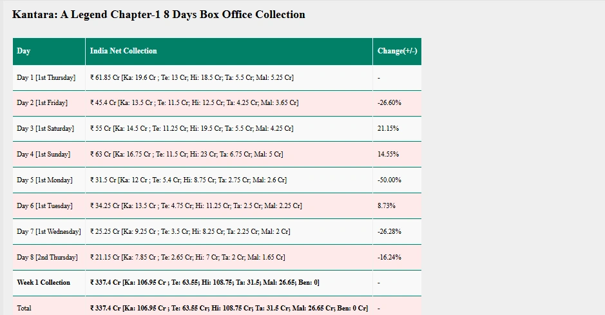605x315 pixels.
Task: Click the ₹ 61.85 Cr collection cell
Action: click(191, 77)
